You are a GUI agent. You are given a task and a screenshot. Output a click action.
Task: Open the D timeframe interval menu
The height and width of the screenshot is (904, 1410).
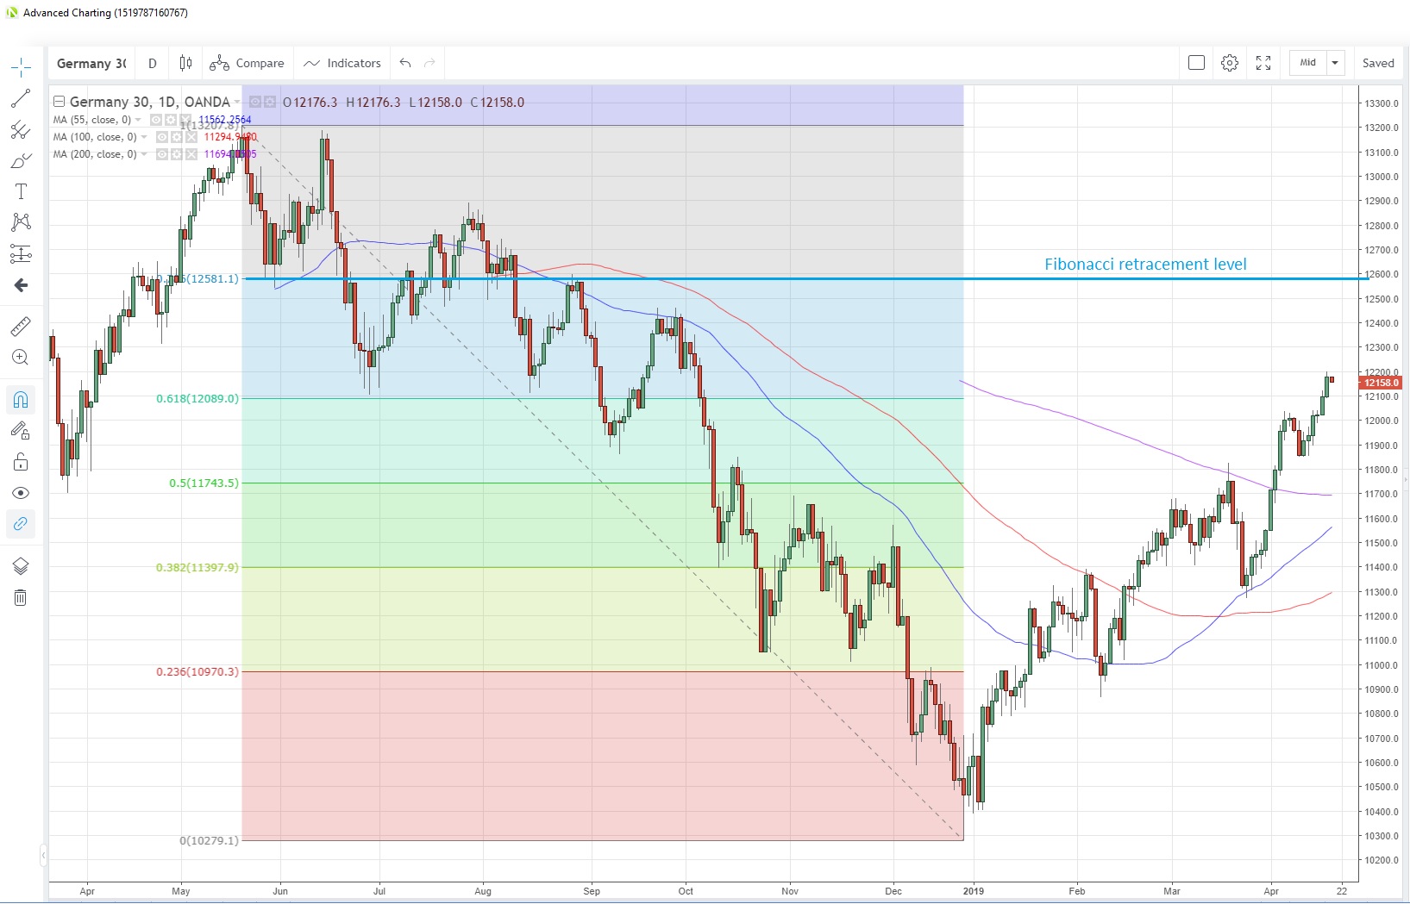click(x=153, y=63)
